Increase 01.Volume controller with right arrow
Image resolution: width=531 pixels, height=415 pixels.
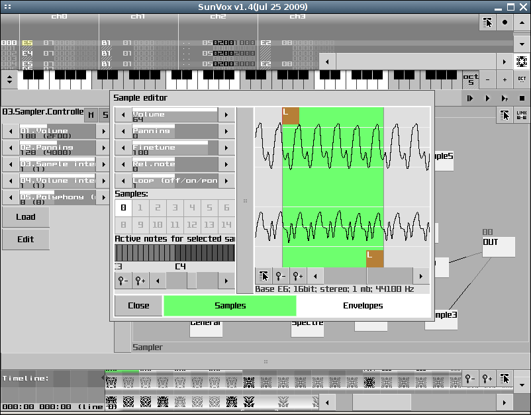pos(104,132)
